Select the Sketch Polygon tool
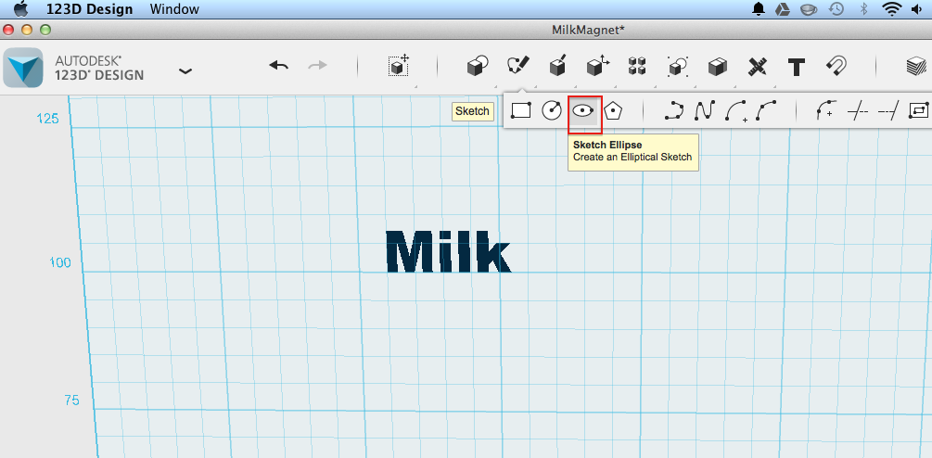Viewport: 932px width, 458px height. point(613,110)
